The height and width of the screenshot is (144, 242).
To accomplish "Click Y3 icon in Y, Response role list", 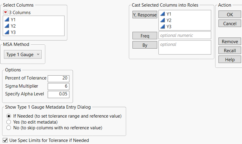I will coord(163,26).
